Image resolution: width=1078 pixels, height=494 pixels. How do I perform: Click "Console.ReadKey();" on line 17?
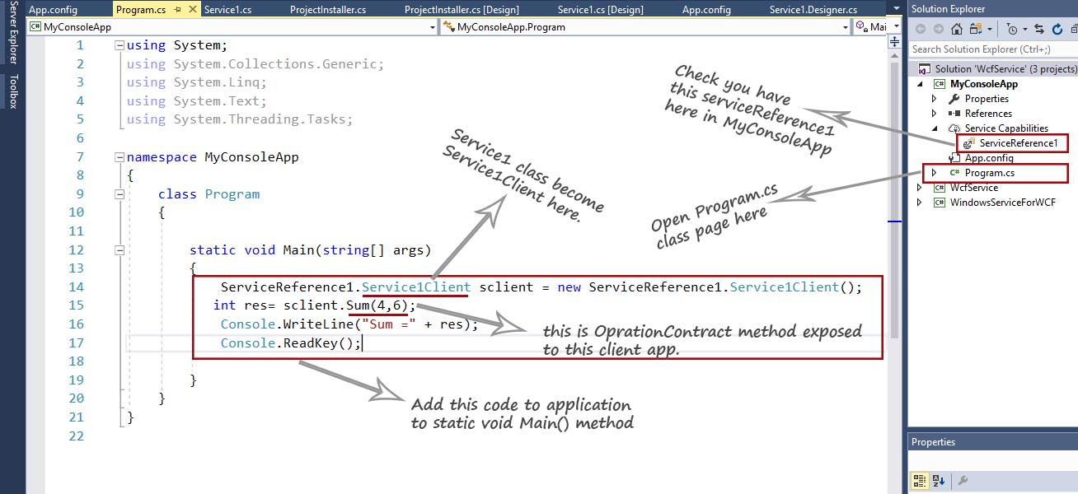point(290,343)
